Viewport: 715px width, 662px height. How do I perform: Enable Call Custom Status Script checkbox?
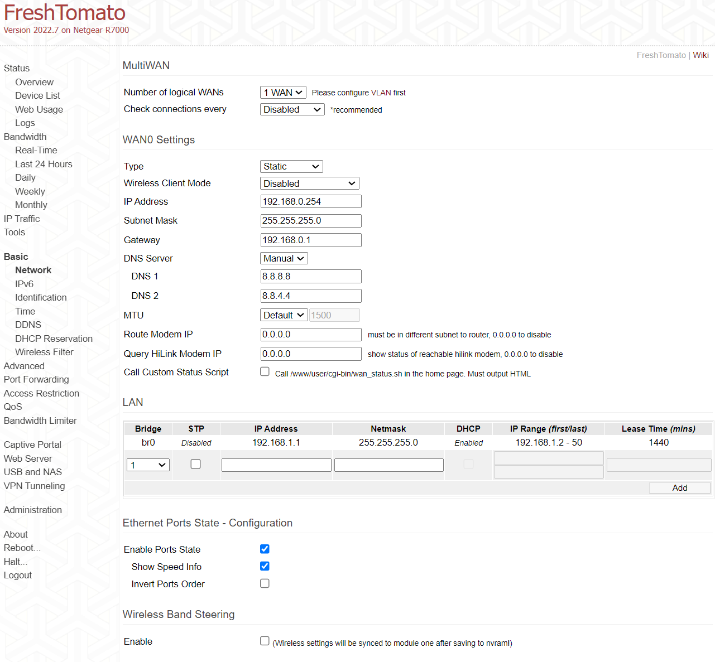click(x=265, y=371)
